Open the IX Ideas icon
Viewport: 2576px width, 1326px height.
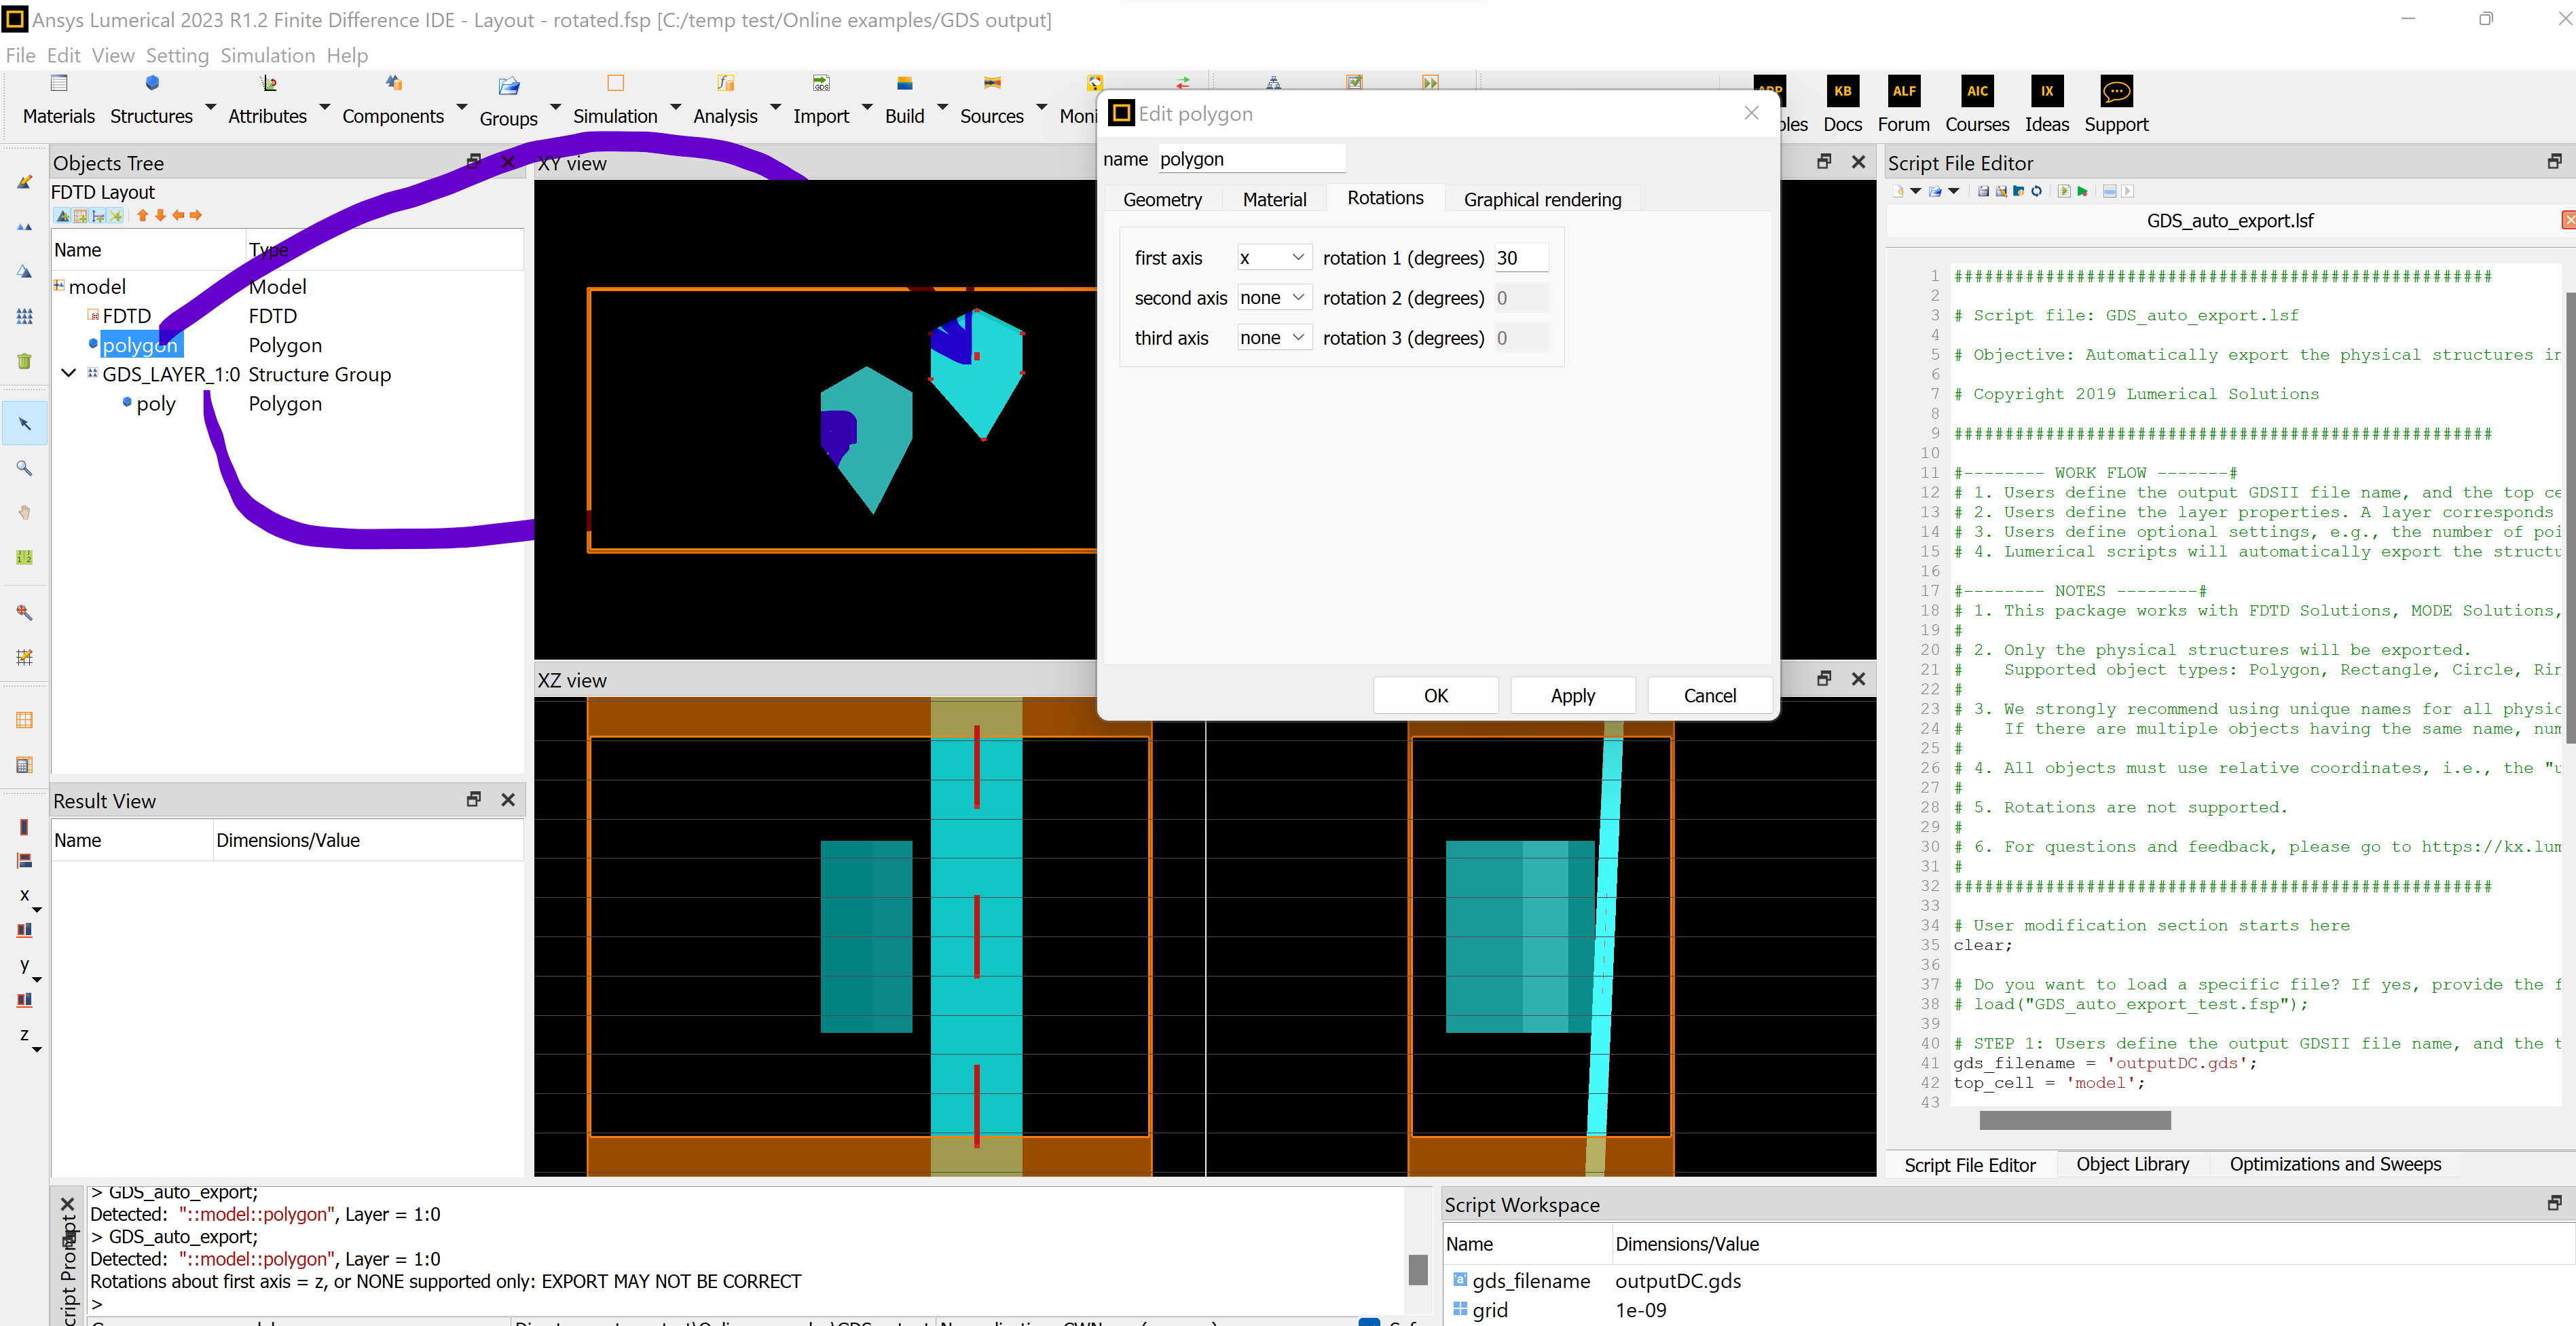pyautogui.click(x=2046, y=91)
